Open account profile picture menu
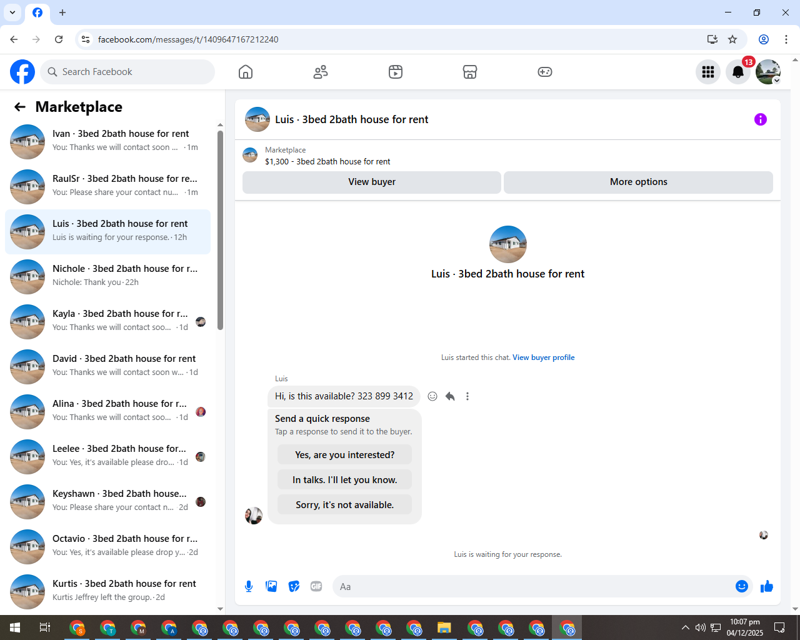The height and width of the screenshot is (640, 800). (x=768, y=72)
